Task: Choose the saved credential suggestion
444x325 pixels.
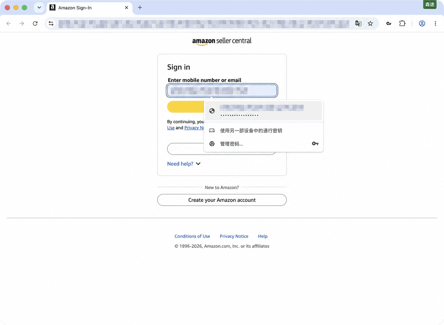Action: tap(263, 111)
